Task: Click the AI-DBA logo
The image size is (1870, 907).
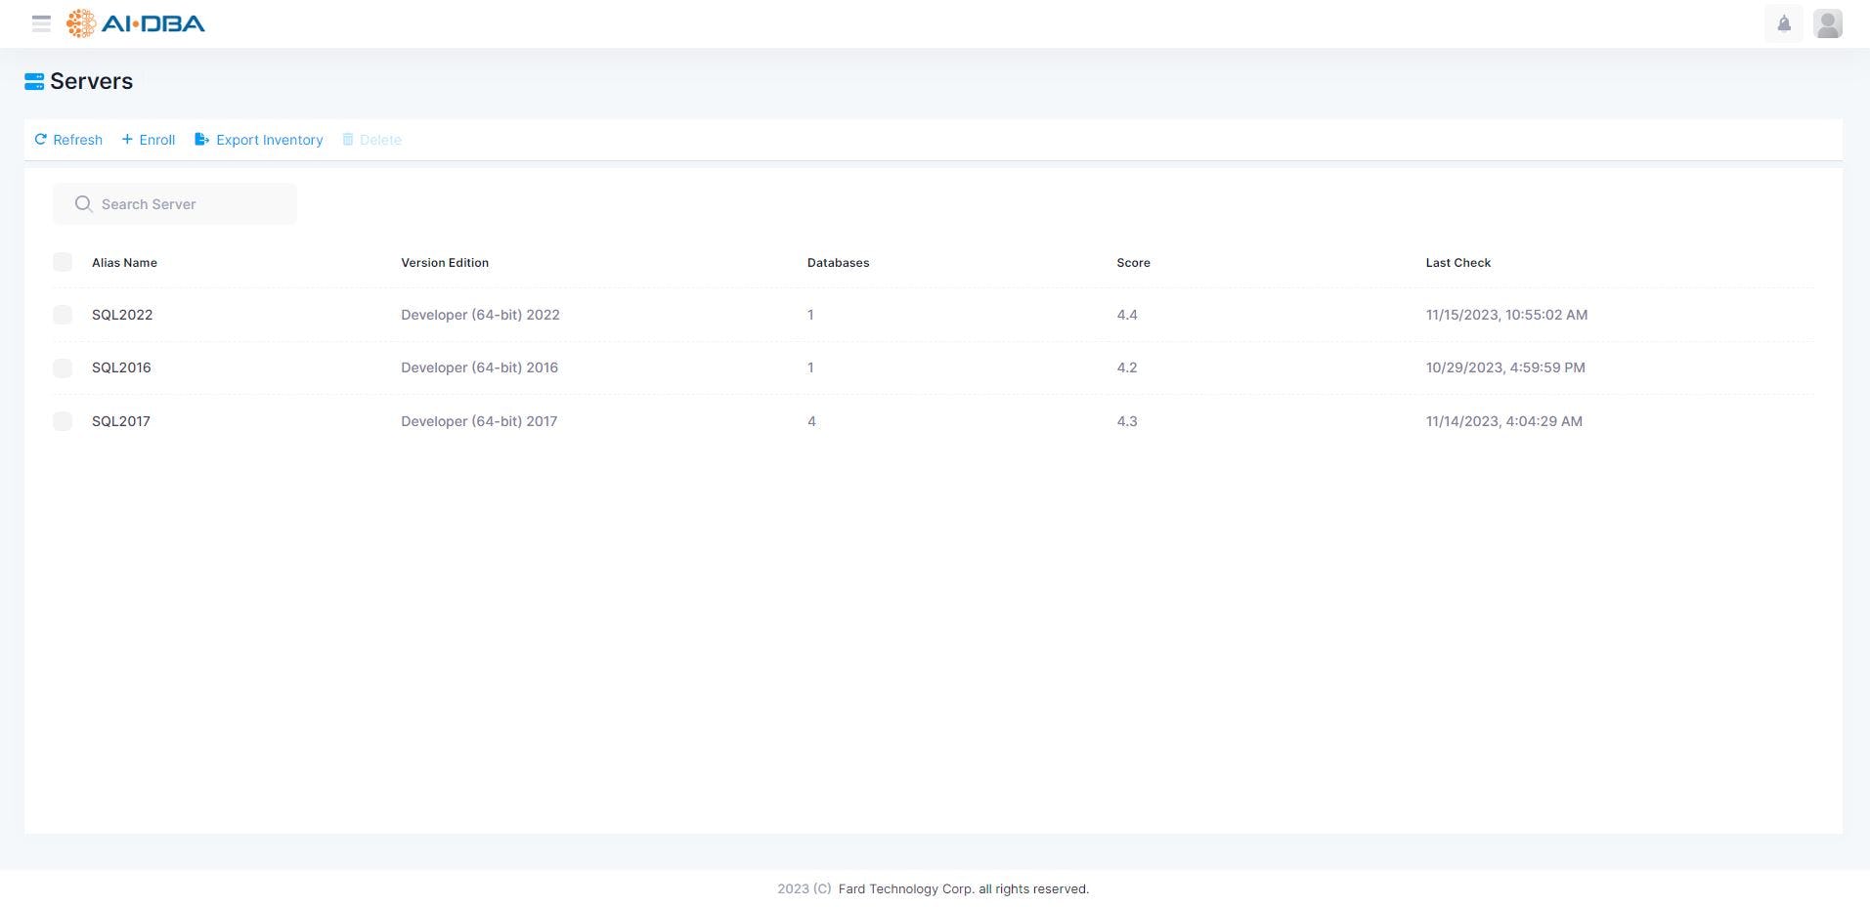Action: (x=135, y=22)
